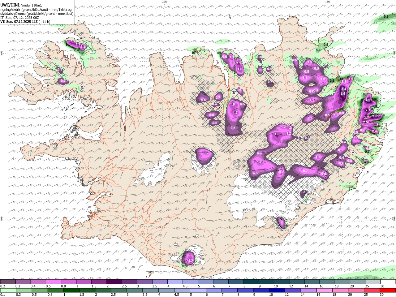Click the 0.2–0.3 dark mauve swatch in purple legend row
Image resolution: width=396 pixels, height=297 pixels.
tap(8, 282)
